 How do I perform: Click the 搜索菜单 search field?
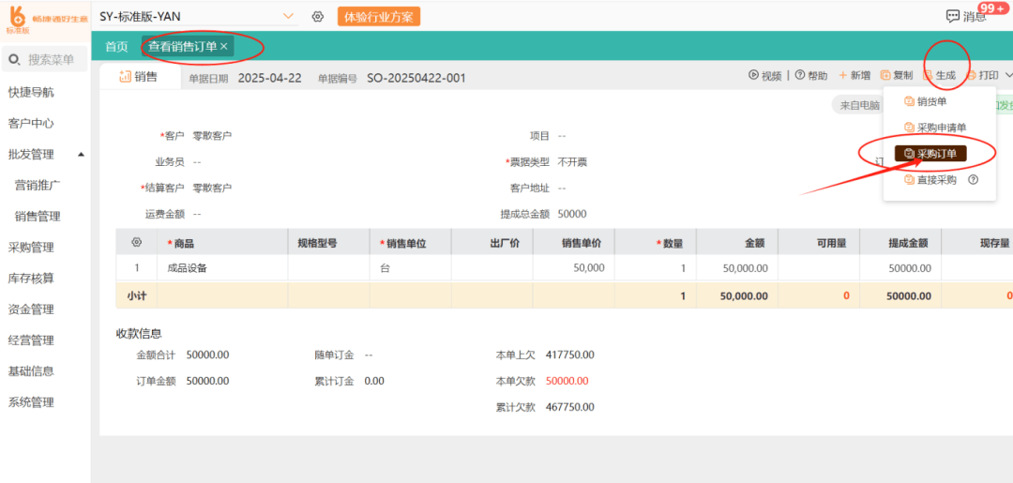click(x=51, y=60)
